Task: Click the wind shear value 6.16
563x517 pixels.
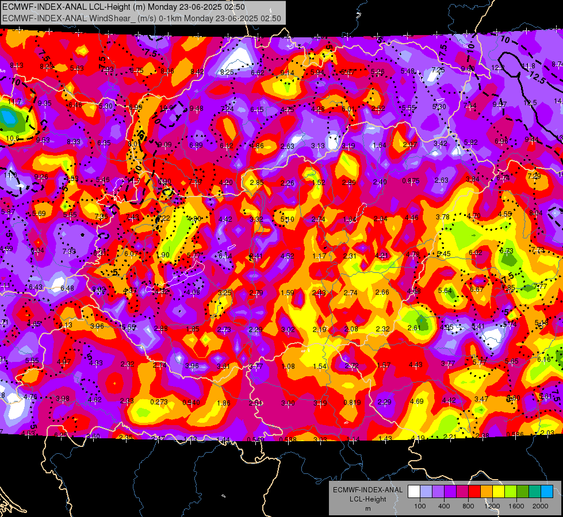Action: (x=544, y=360)
